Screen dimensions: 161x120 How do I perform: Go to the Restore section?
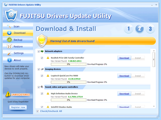click(18, 46)
